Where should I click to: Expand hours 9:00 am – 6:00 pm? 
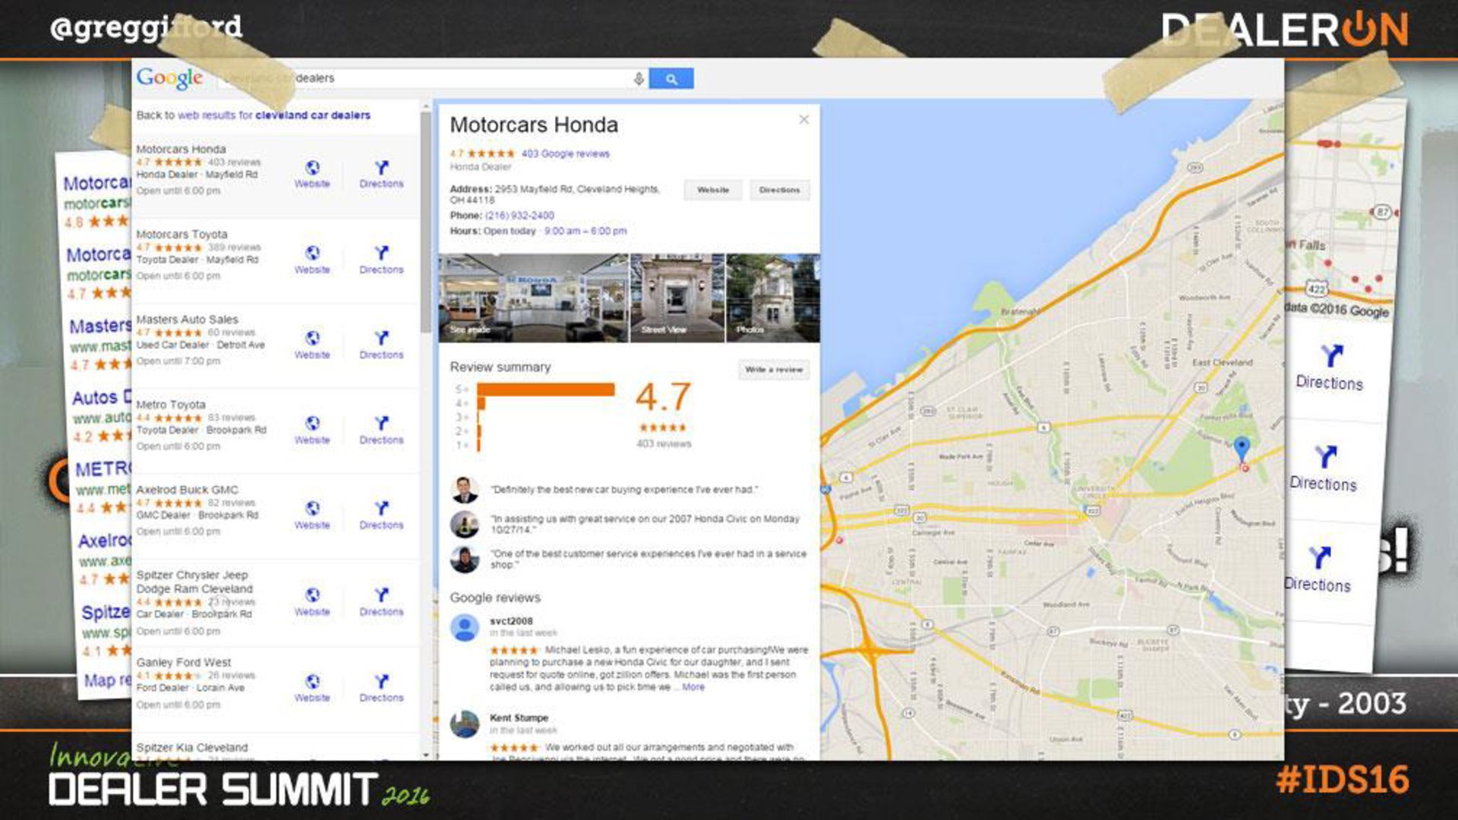(x=585, y=231)
